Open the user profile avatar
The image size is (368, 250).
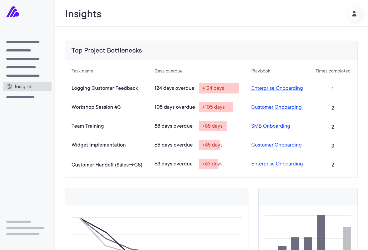[354, 14]
